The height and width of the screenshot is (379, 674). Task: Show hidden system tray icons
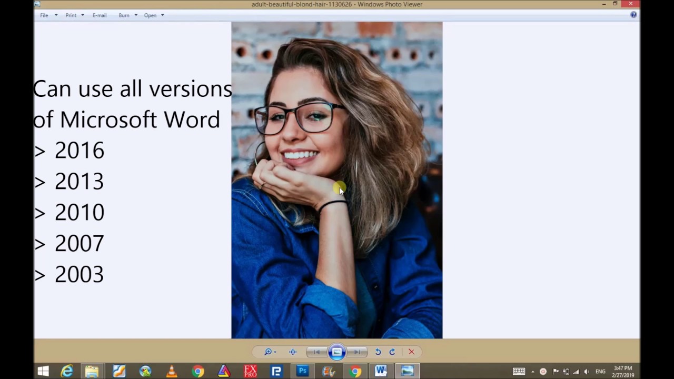[532, 372]
